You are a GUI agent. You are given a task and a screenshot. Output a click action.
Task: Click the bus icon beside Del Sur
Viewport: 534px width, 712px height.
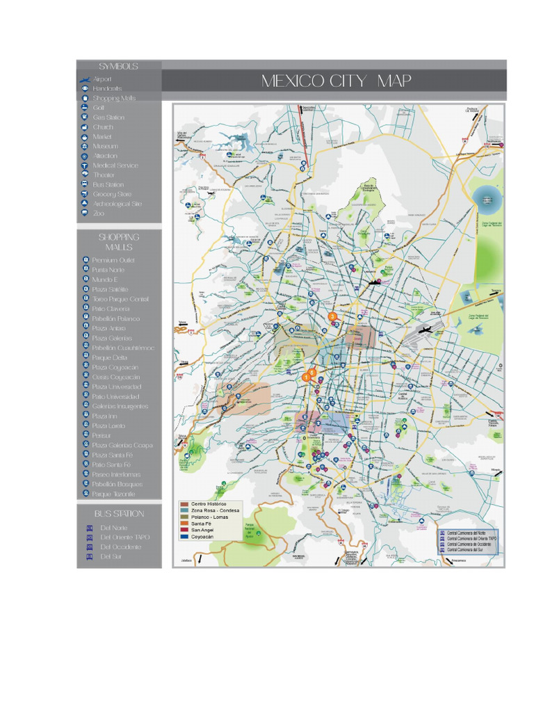90,556
